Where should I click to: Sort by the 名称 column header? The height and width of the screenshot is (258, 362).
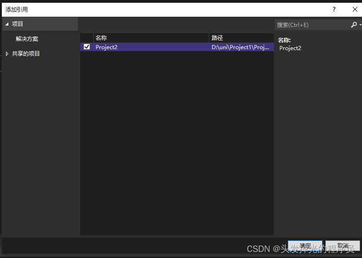point(151,38)
